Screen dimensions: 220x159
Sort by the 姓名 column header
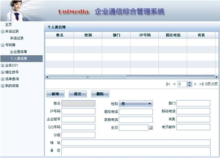click(x=60, y=35)
